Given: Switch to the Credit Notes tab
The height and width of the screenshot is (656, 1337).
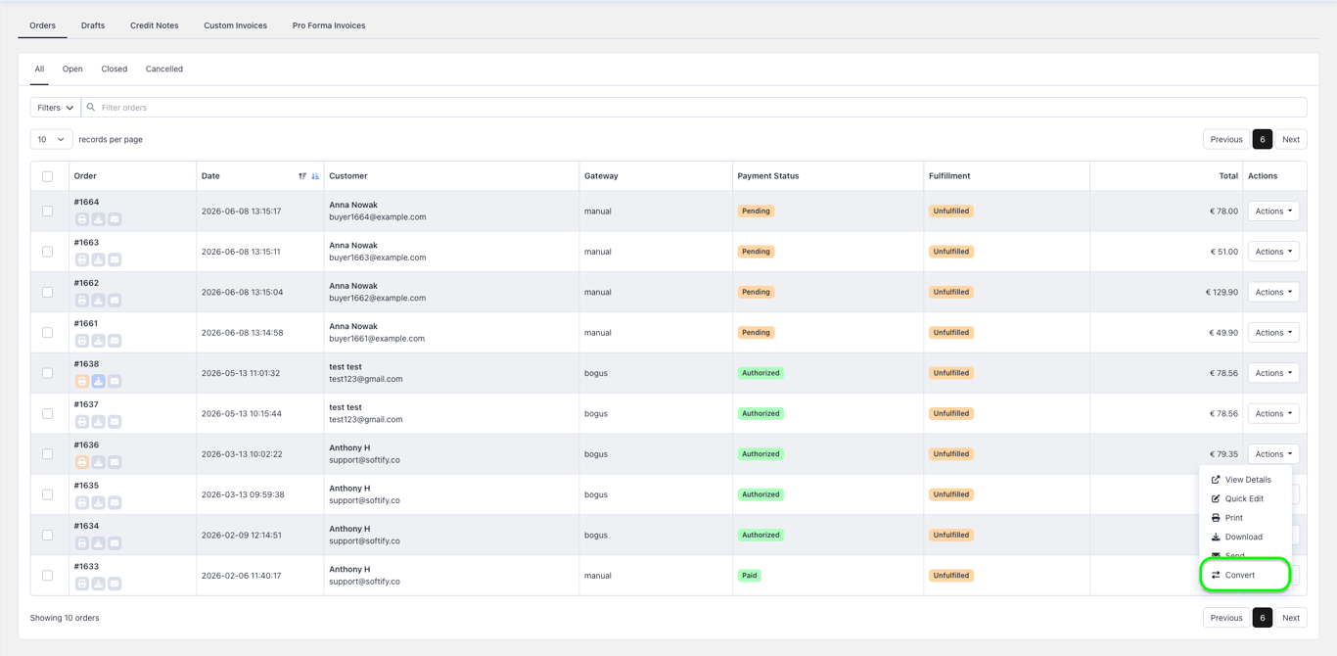Looking at the screenshot, I should coord(155,25).
